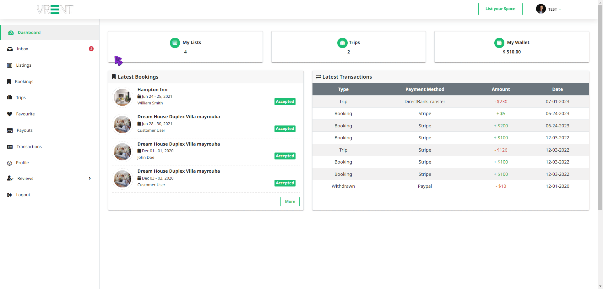
Task: Open the Hampton Inn booking link
Action: tap(152, 90)
